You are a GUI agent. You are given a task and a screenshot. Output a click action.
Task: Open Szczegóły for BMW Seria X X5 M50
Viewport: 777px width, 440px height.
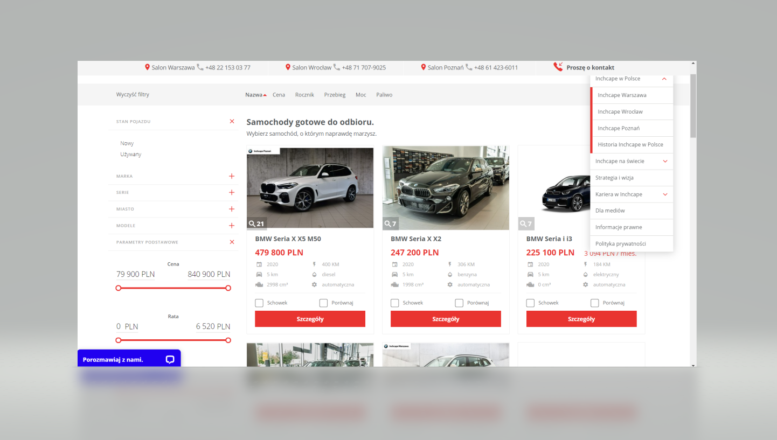point(310,319)
